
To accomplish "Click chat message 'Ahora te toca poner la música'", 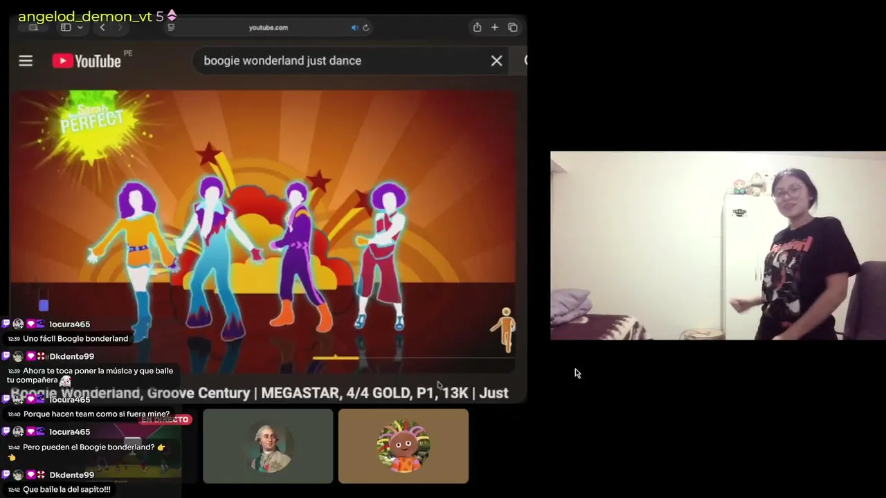I will click(91, 376).
